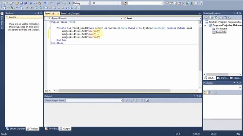Click the editor split window handle

tap(200, 22)
